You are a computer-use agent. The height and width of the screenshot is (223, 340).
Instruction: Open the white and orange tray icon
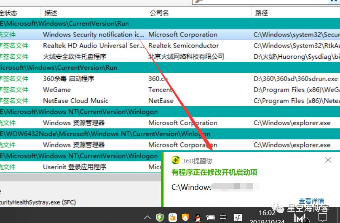click(173, 218)
